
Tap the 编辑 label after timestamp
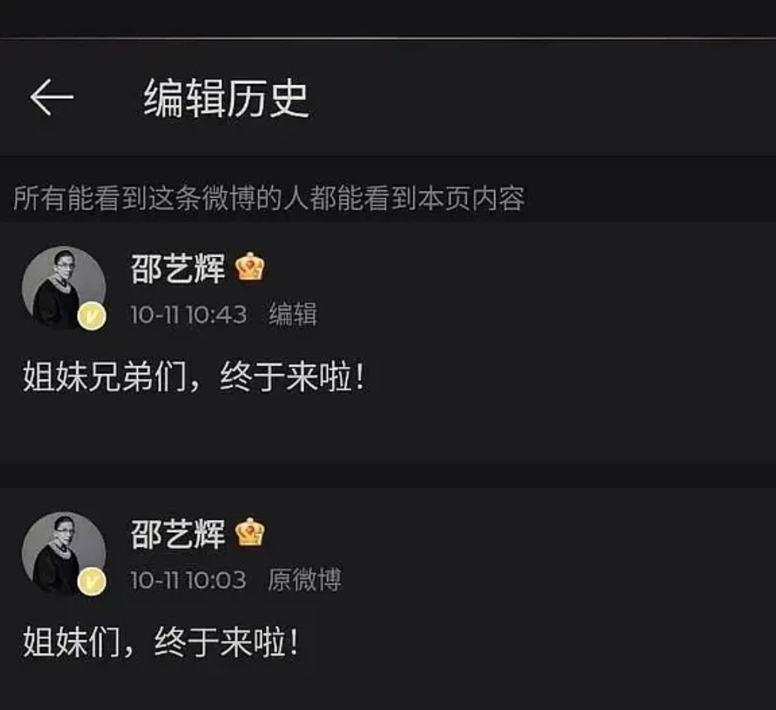coord(292,314)
